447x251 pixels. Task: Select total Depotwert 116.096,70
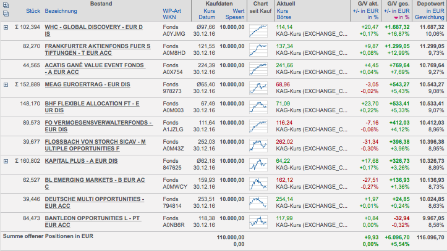(430, 237)
